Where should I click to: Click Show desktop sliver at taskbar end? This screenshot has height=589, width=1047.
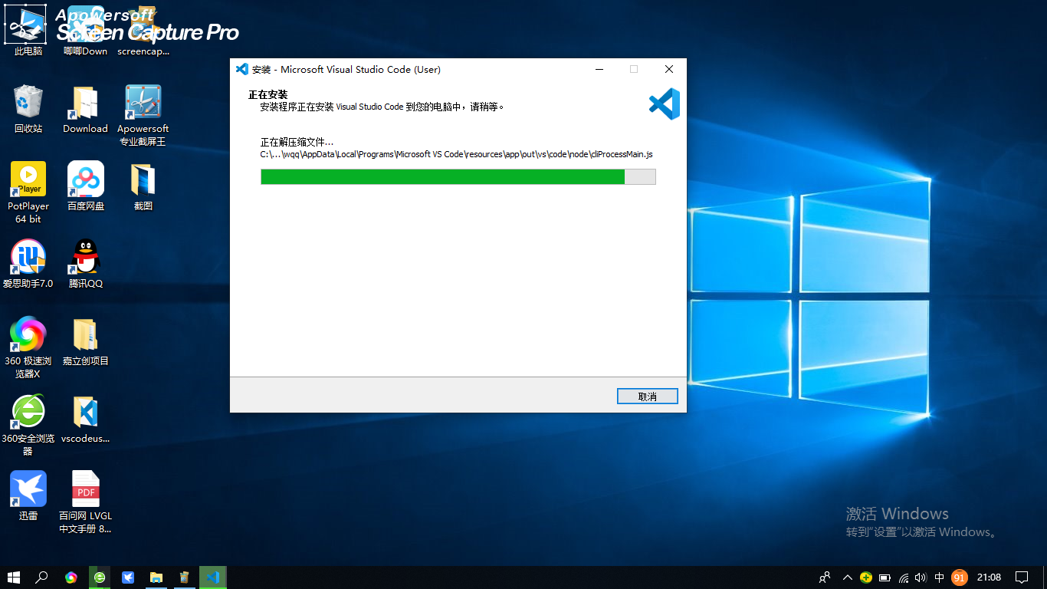tap(1045, 577)
